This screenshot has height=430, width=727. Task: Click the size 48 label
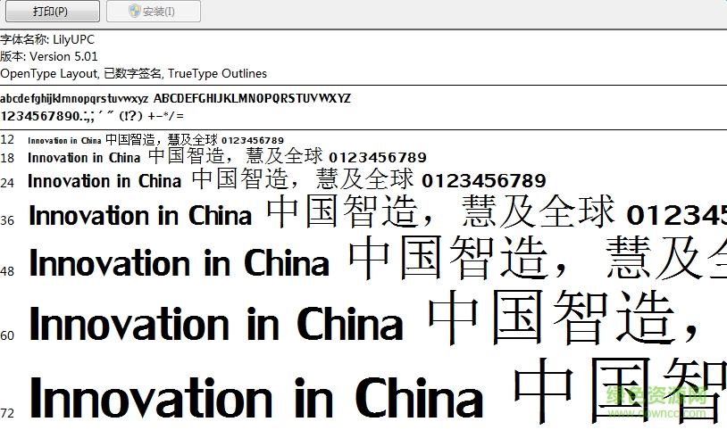tap(7, 271)
